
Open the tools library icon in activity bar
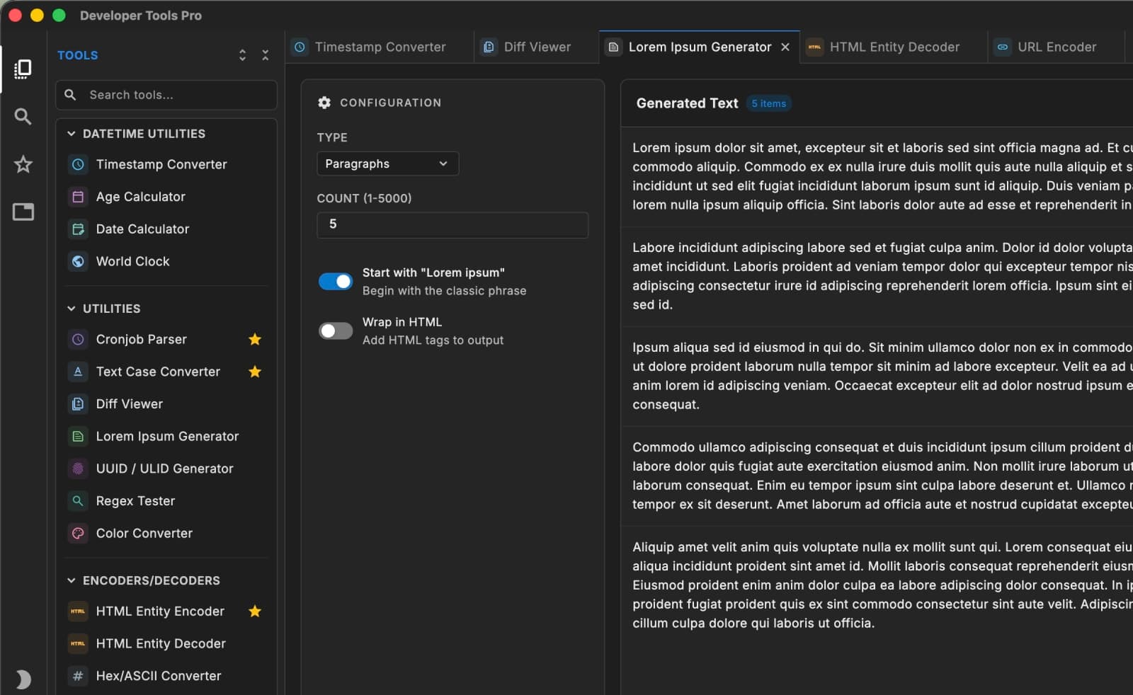(23, 69)
